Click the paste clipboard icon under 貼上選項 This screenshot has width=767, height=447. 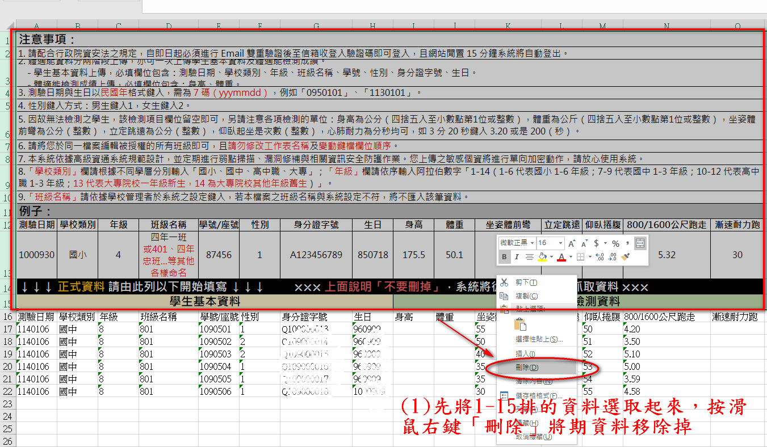point(520,324)
